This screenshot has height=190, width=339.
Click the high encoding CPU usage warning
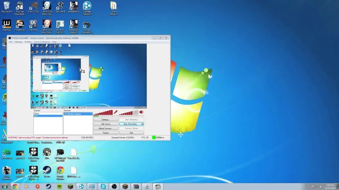[38, 138]
